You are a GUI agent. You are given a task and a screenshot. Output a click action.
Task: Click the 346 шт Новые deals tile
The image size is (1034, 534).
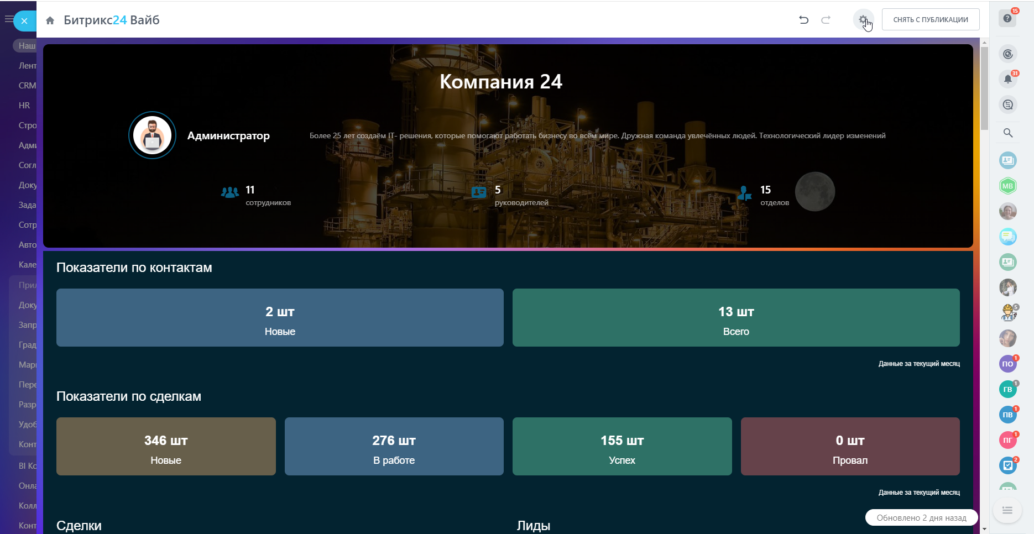point(166,446)
